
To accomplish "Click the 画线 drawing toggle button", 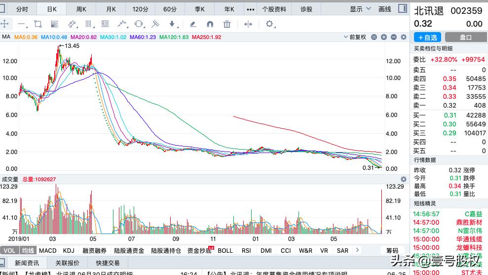I will (x=385, y=9).
